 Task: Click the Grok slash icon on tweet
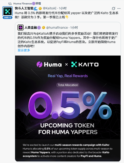pos(114,8)
